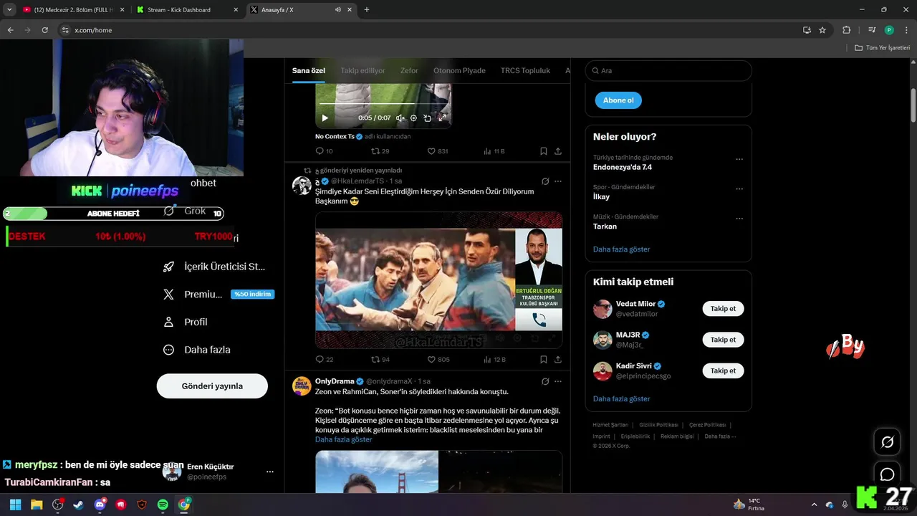The height and width of the screenshot is (516, 917).
Task: Open more options on the OnlyDrama post
Action: 558,381
